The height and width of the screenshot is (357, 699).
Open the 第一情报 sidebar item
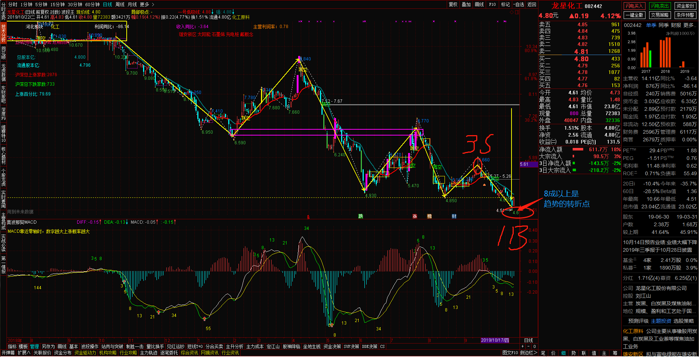click(x=3, y=265)
